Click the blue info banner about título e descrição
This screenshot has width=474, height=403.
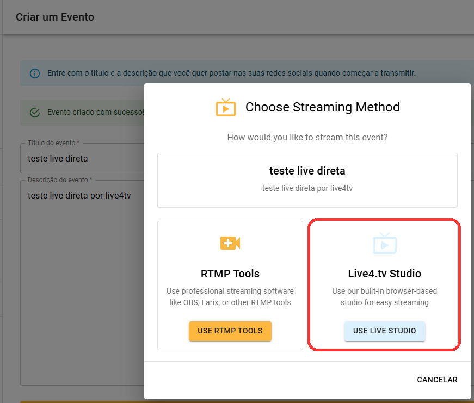click(x=247, y=73)
